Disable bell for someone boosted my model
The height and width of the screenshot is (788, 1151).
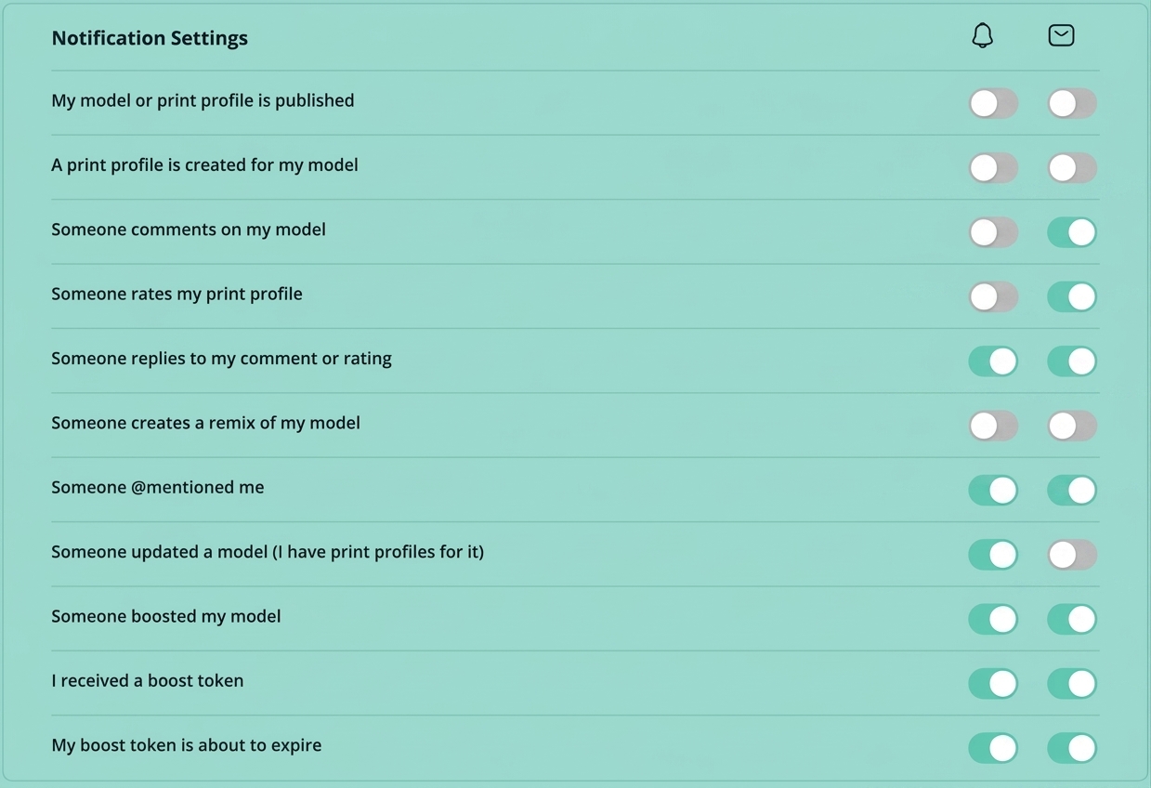pos(993,619)
